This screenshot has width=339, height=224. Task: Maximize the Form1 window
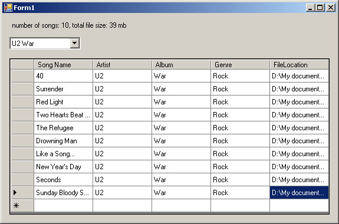point(320,8)
